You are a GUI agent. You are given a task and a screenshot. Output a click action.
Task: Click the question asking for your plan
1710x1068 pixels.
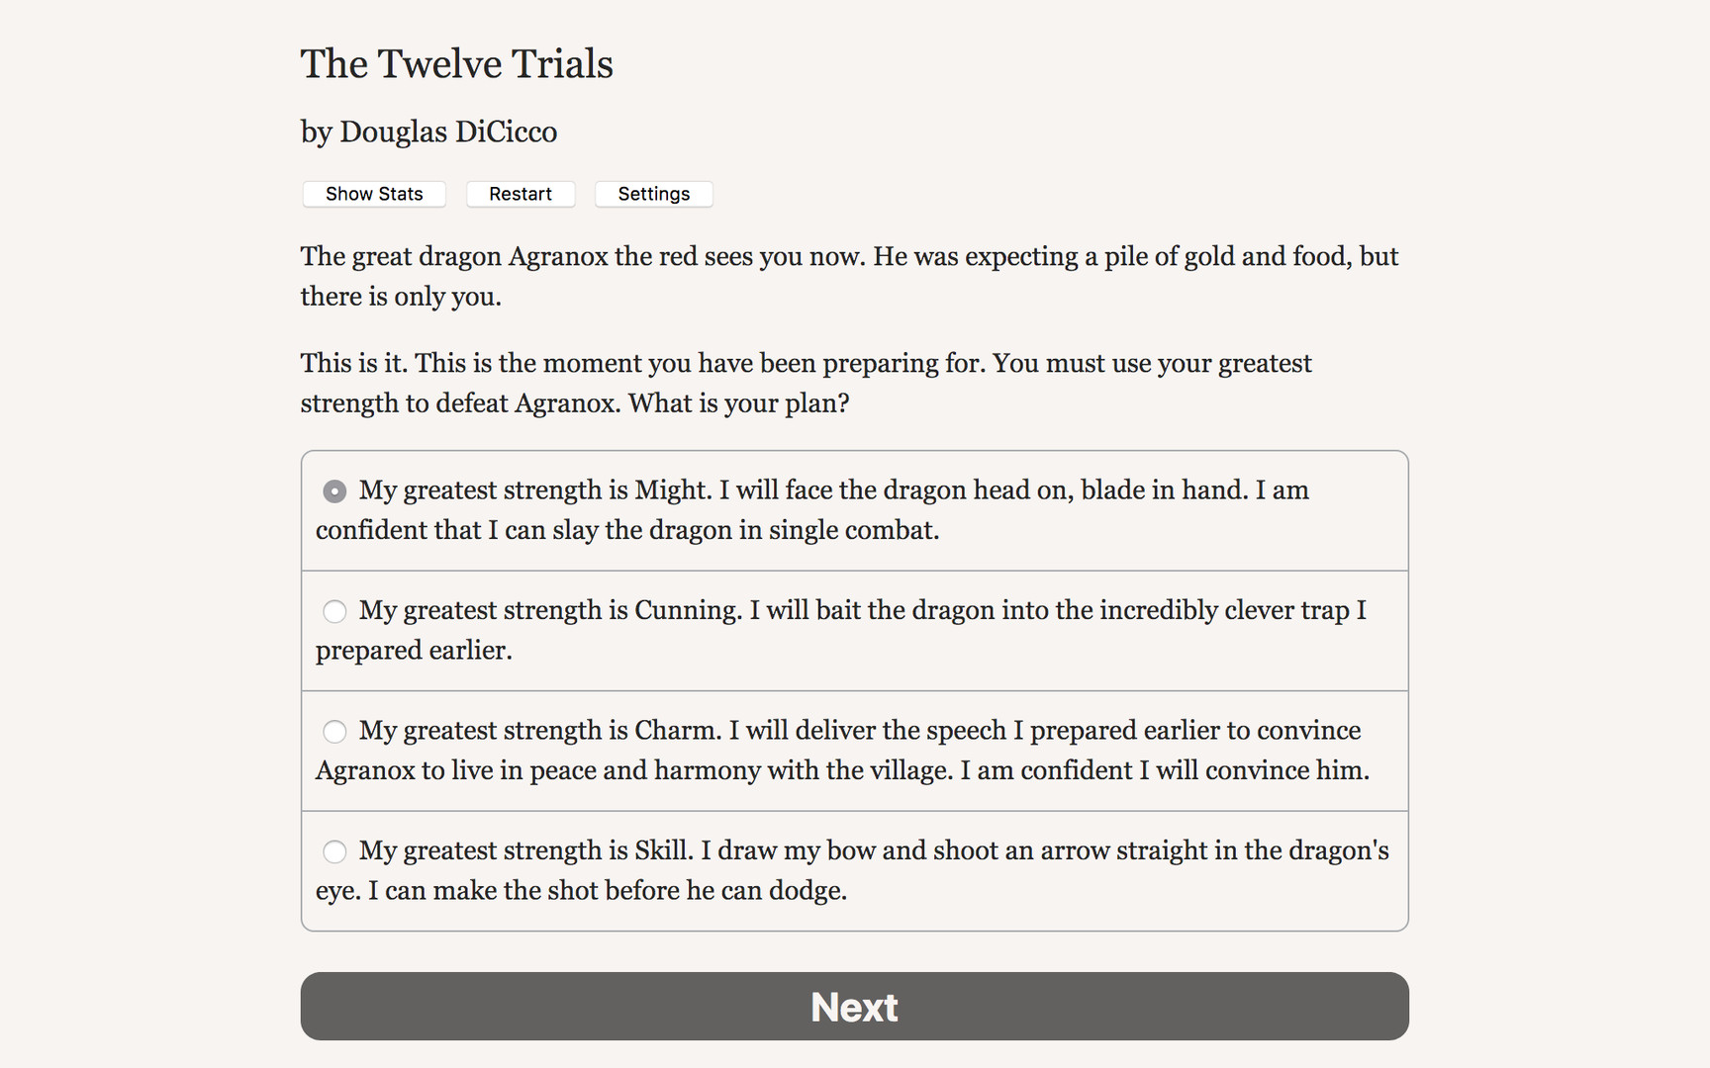806,383
